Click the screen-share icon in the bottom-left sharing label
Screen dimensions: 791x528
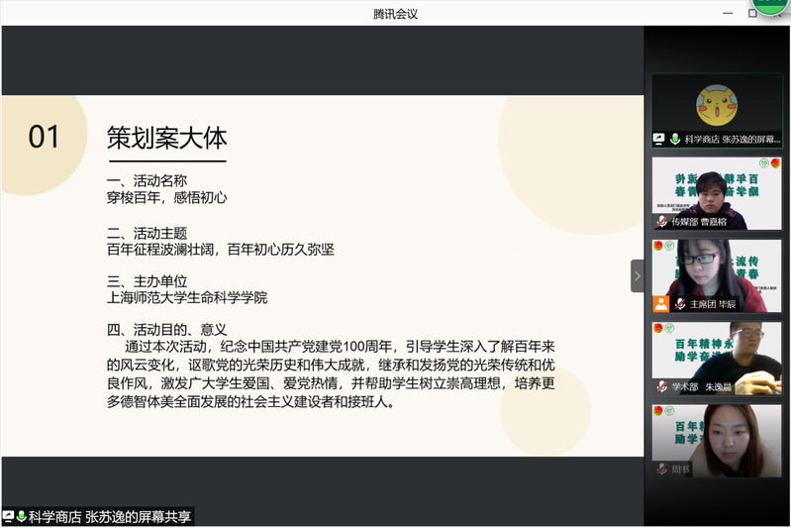8,516
